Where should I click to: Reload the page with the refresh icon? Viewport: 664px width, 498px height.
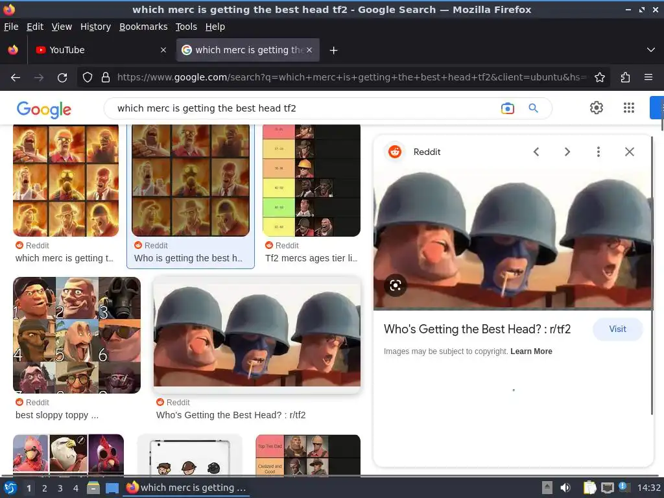point(62,78)
